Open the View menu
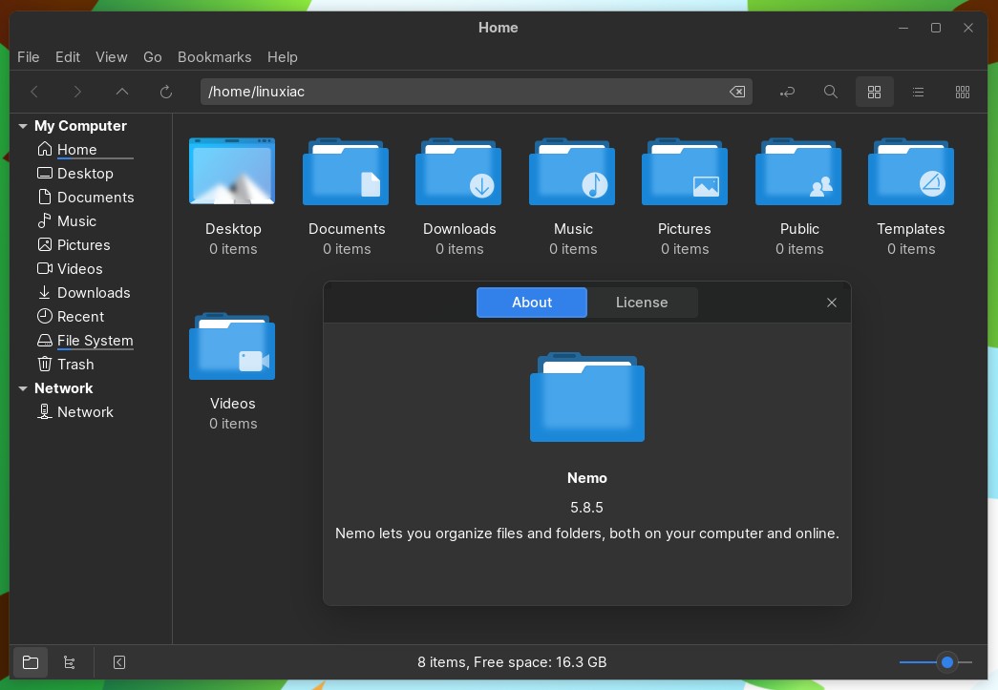 112,57
